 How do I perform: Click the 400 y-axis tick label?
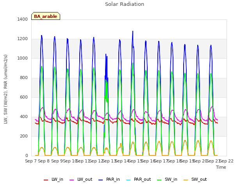(x=24, y=117)
